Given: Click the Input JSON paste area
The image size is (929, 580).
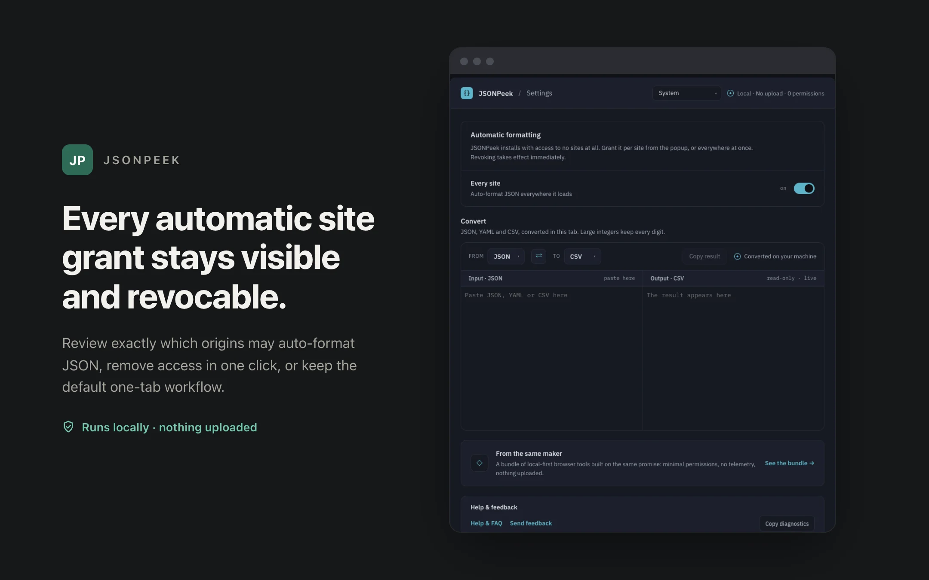Looking at the screenshot, I should pyautogui.click(x=552, y=358).
